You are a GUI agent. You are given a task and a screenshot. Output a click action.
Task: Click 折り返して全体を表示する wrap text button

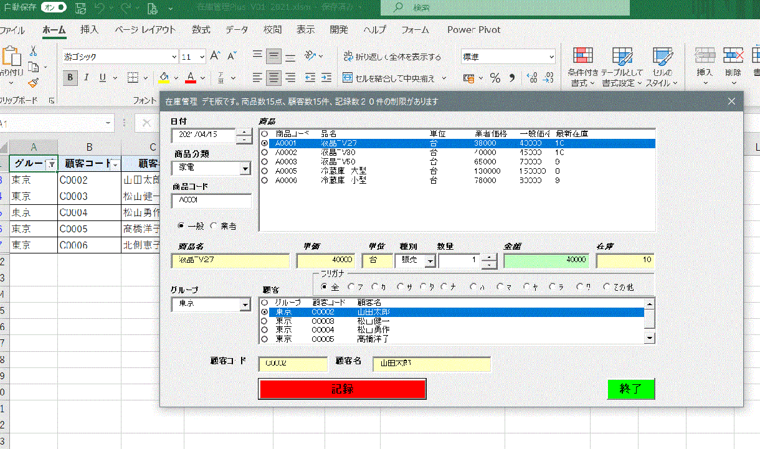pos(392,57)
